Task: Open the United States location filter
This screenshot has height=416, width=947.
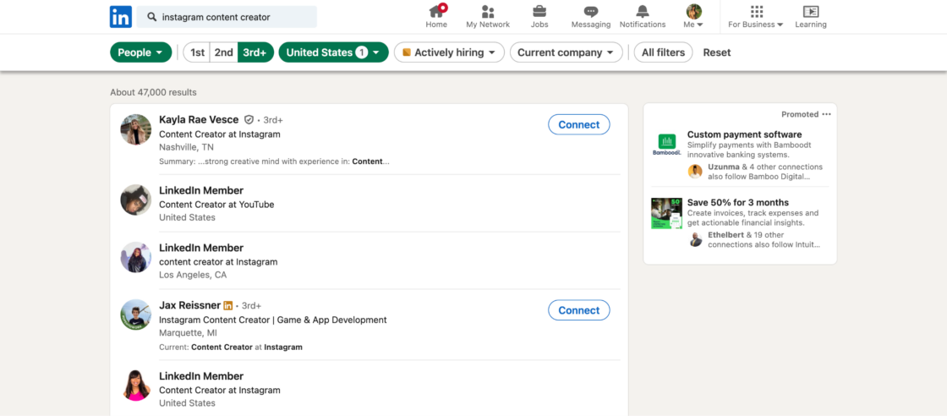Action: pos(333,52)
